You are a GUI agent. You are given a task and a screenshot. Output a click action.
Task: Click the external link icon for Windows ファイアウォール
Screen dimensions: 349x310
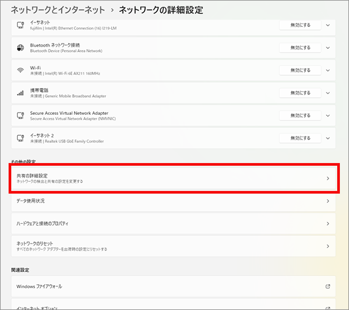coord(328,286)
